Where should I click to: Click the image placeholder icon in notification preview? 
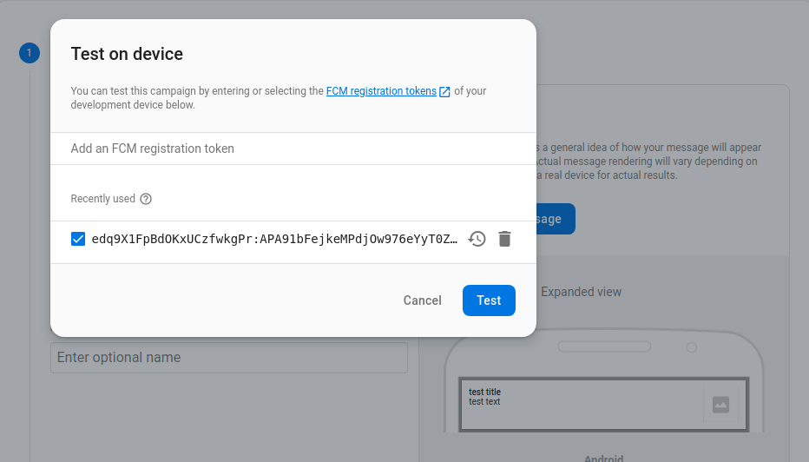pyautogui.click(x=720, y=405)
